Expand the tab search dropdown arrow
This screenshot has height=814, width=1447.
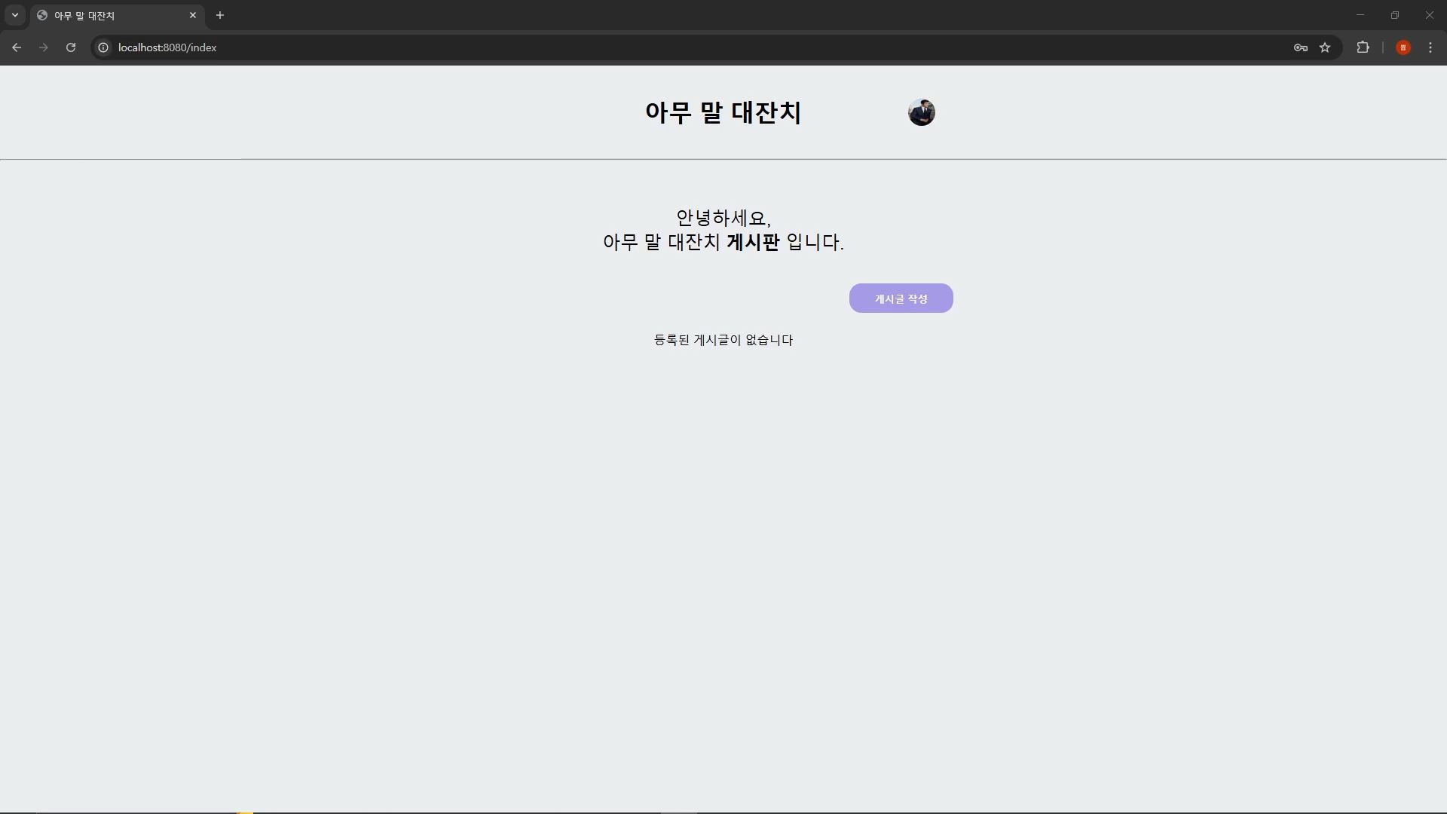coord(14,15)
